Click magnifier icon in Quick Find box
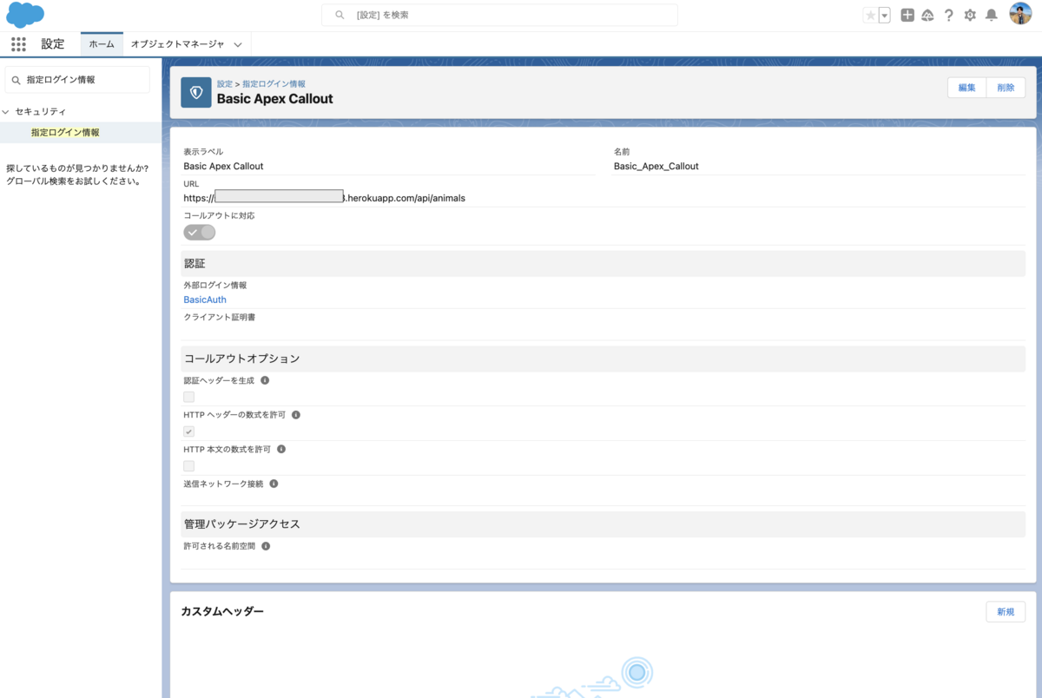The height and width of the screenshot is (698, 1042). tap(16, 80)
